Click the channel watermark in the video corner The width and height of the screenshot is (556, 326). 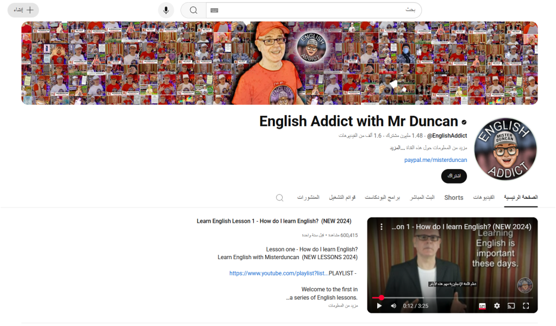click(x=525, y=285)
